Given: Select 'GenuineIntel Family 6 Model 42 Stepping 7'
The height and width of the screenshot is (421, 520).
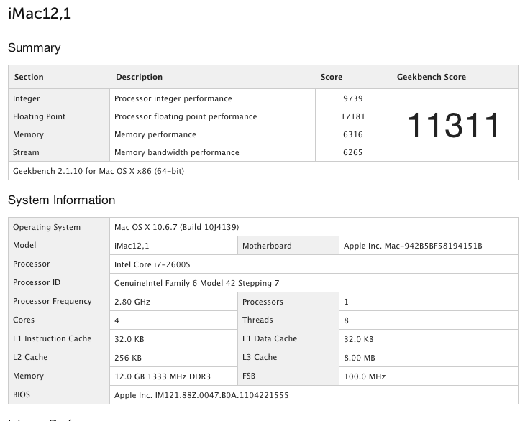Looking at the screenshot, I should pos(196,283).
